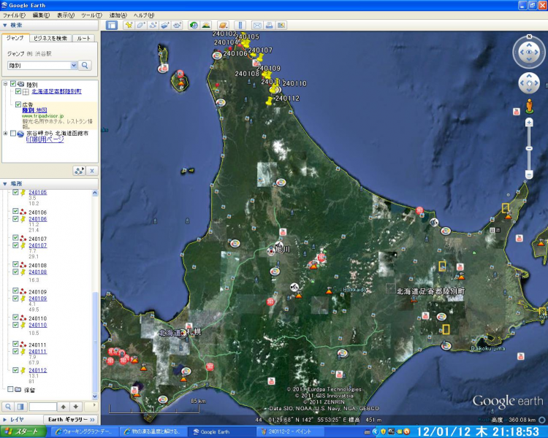Check the 宗谷岬 から 北海道函館市 route checkbox

pos(12,134)
